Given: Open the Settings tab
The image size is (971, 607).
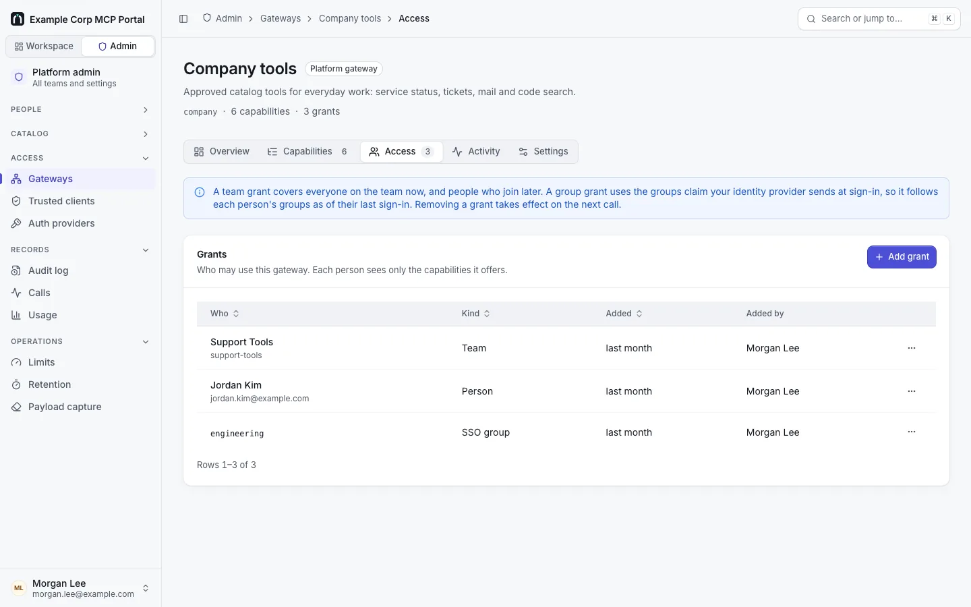Looking at the screenshot, I should (x=543, y=152).
